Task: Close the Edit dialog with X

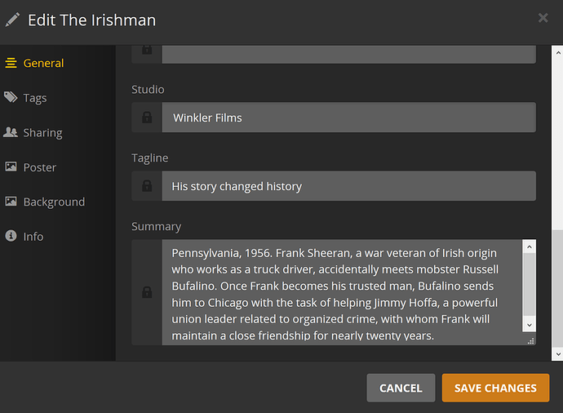Action: pyautogui.click(x=543, y=17)
